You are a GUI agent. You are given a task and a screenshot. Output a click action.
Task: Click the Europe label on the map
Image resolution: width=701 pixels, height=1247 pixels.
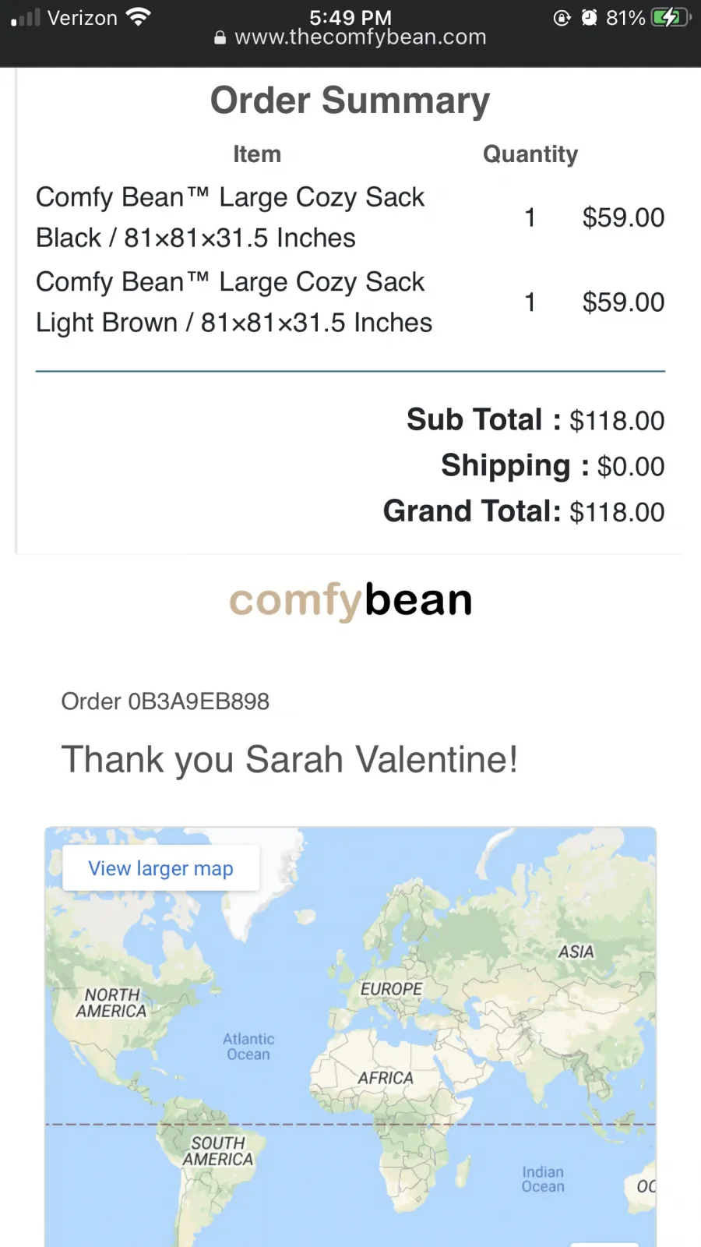coord(391,988)
